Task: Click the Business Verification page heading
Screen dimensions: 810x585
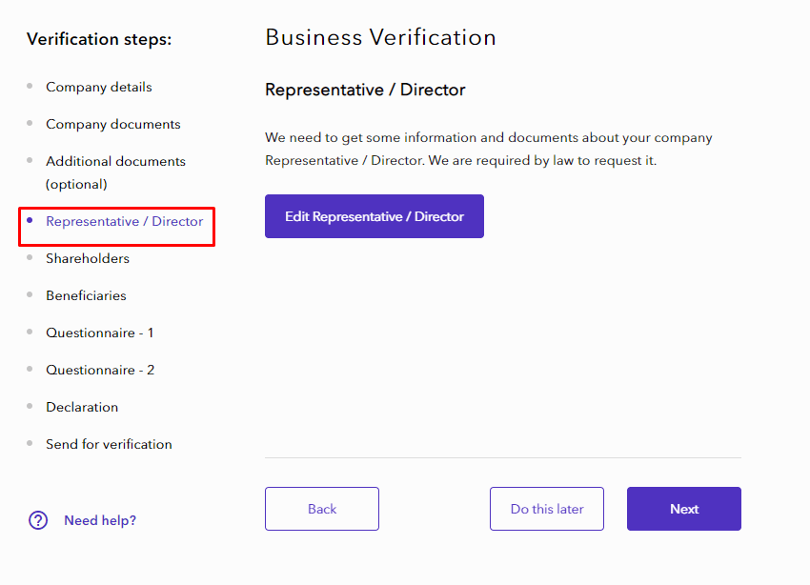Action: pos(380,38)
